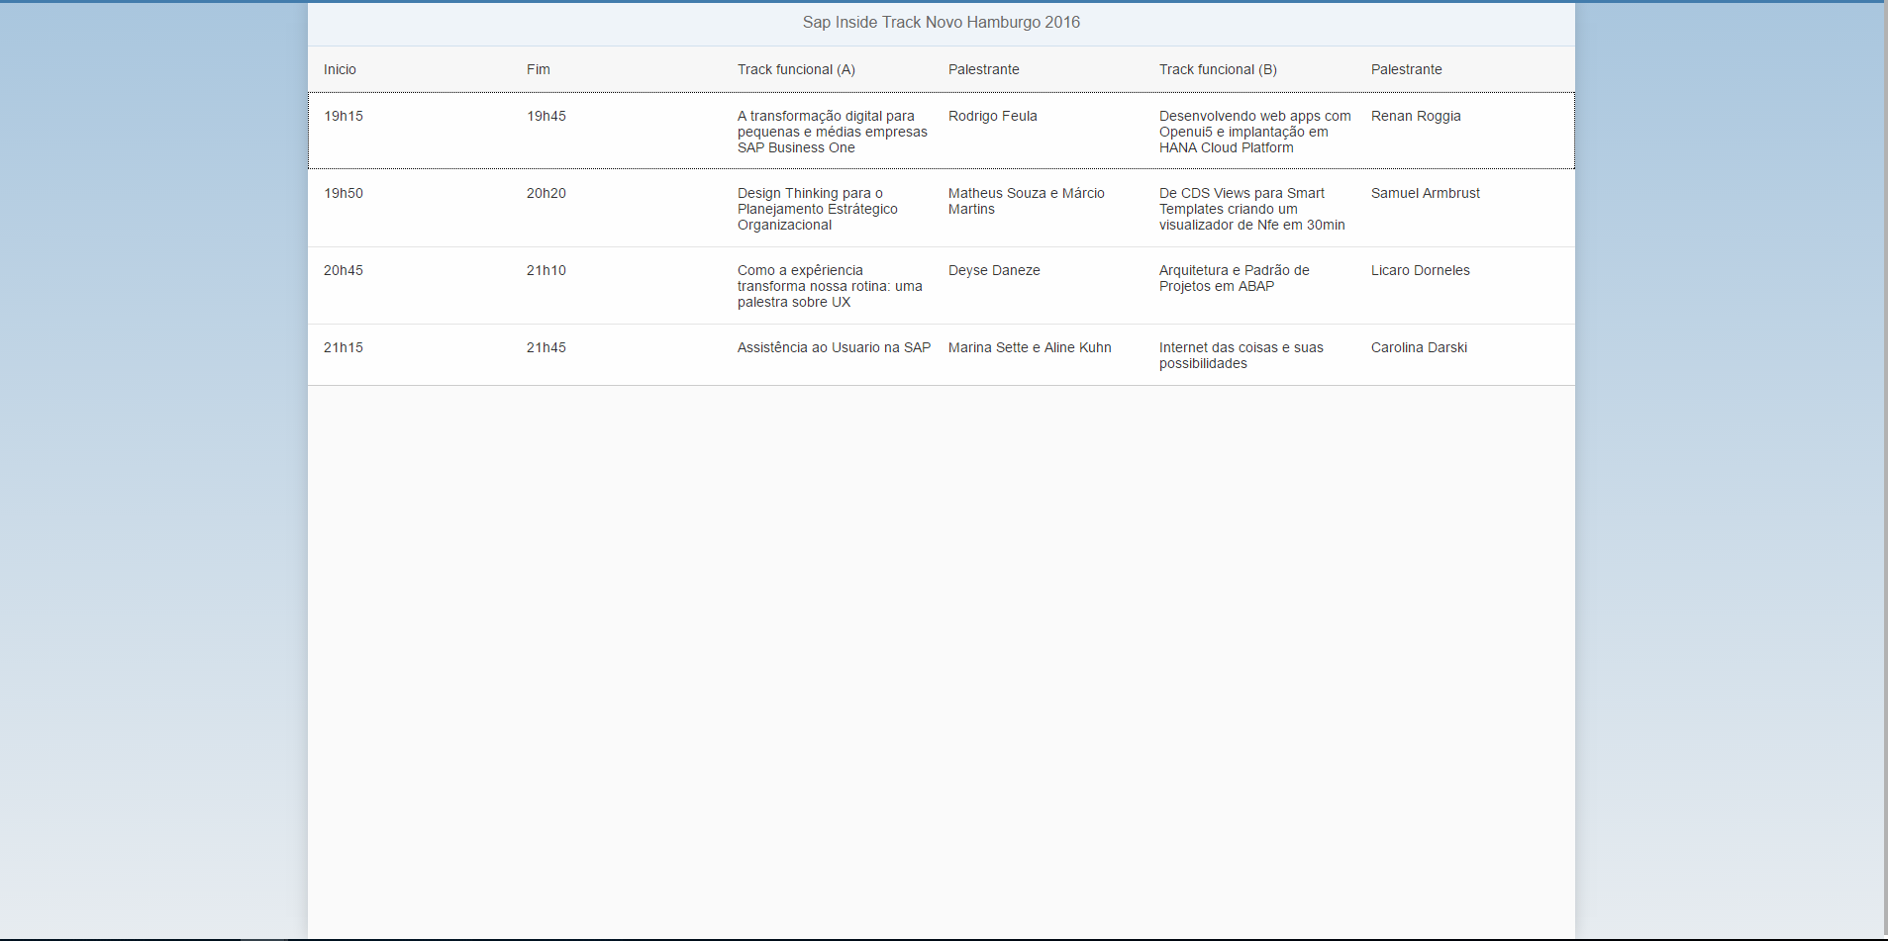Click the talk Design Thinking para o Planejamento Estrátegico
This screenshot has height=941, width=1888.
(x=818, y=209)
